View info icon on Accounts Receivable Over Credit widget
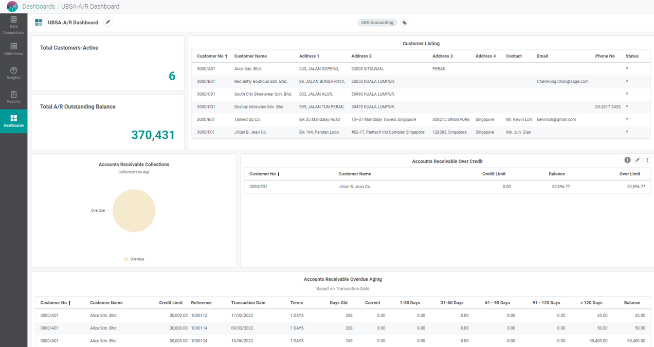 627,160
